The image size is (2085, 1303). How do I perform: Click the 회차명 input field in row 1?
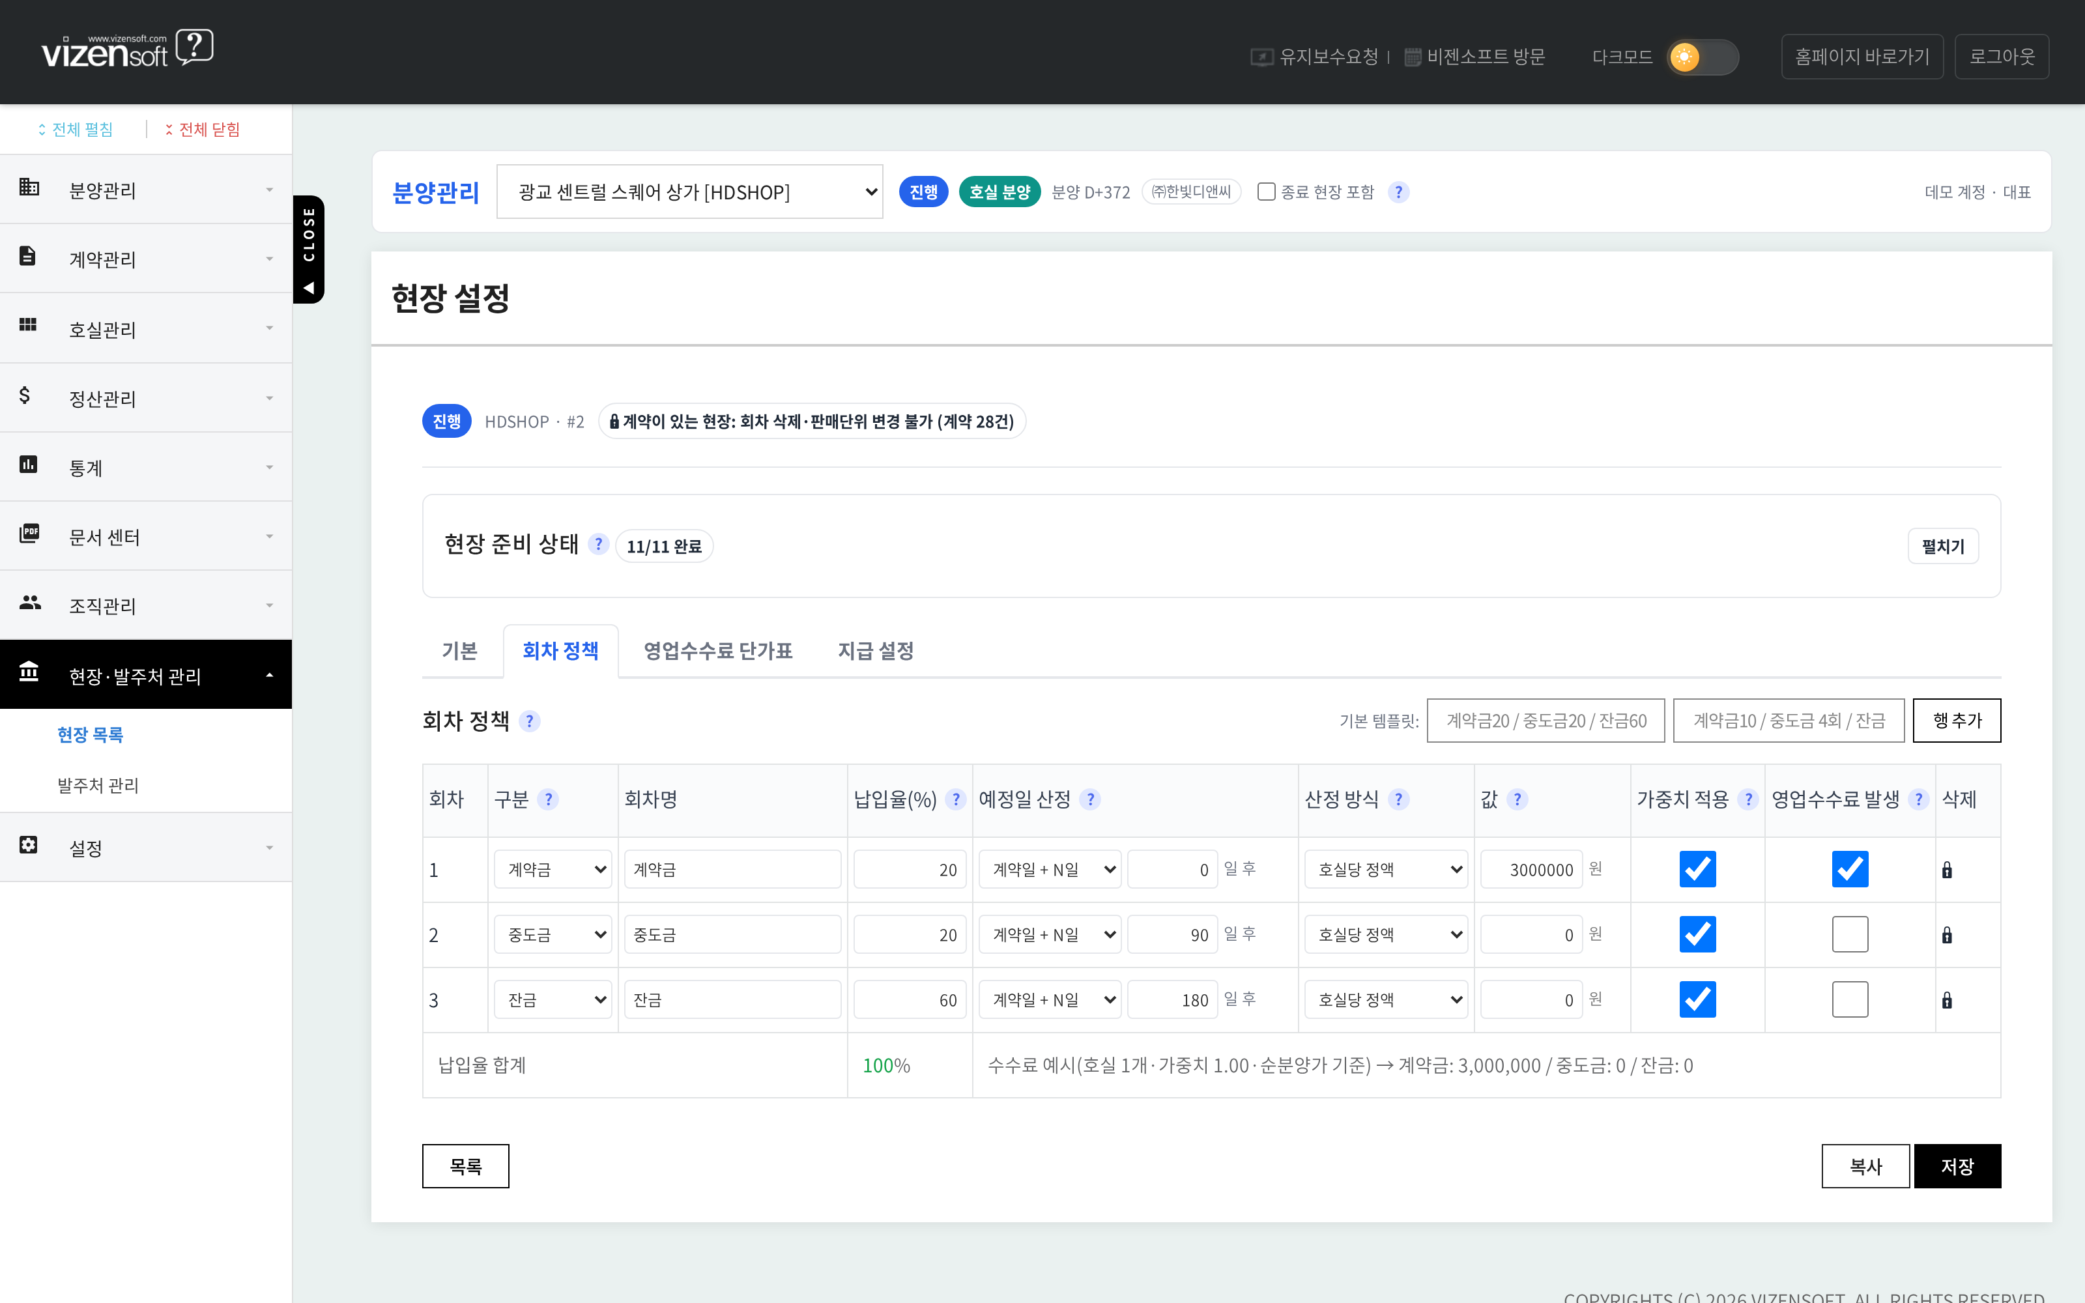coord(732,870)
